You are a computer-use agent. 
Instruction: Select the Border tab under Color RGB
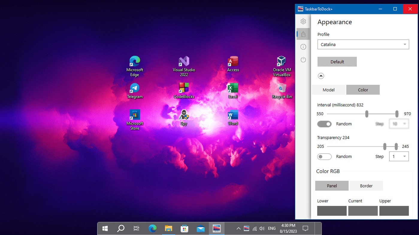pyautogui.click(x=366, y=185)
